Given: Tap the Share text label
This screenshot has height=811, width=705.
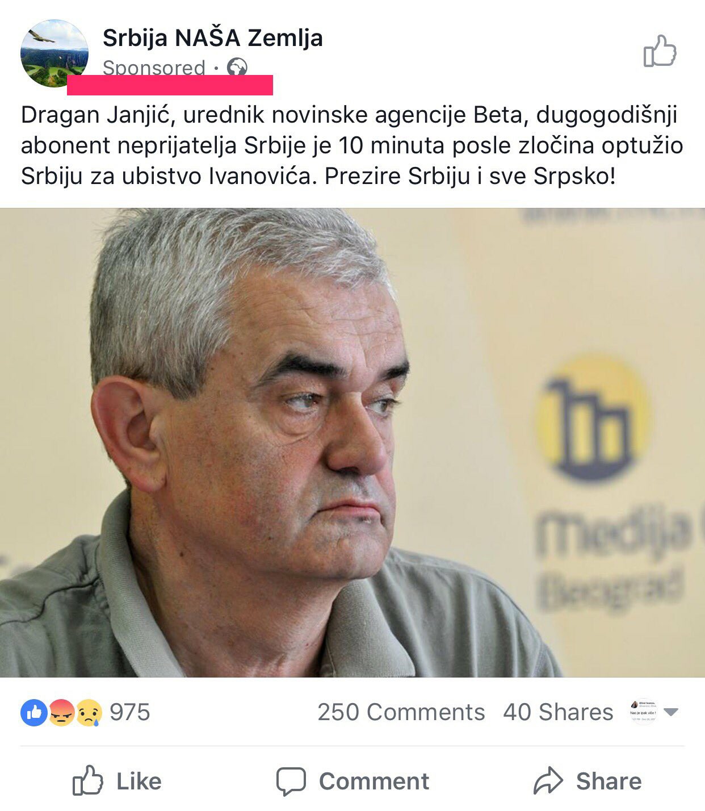Looking at the screenshot, I should 609,781.
